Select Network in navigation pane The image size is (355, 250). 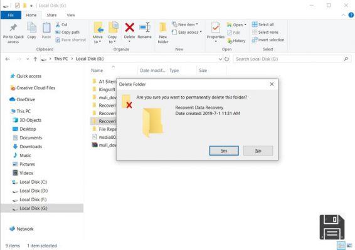click(21, 229)
